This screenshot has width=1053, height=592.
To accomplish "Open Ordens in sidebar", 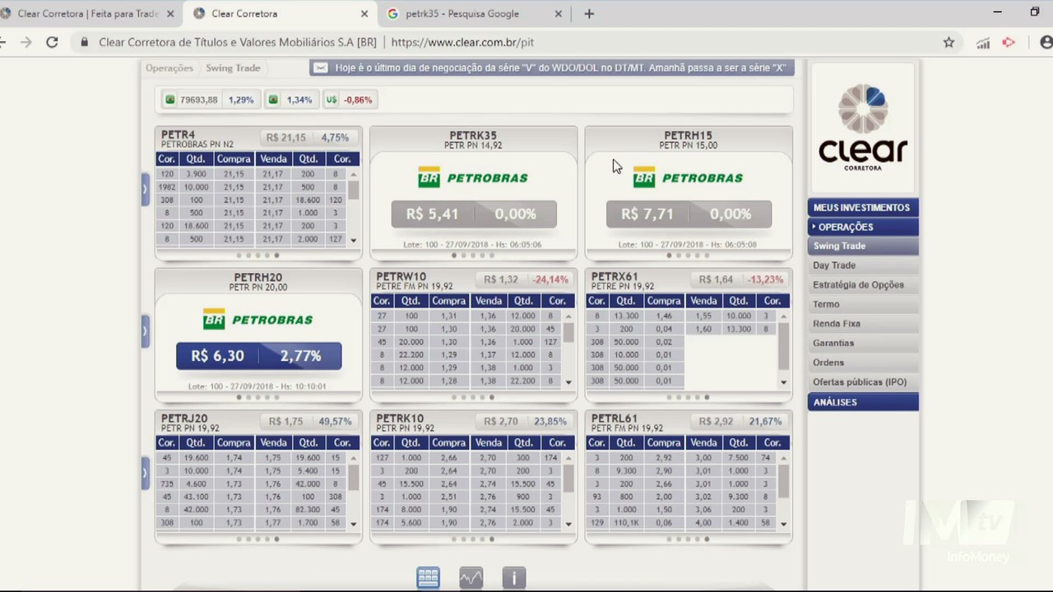I will point(862,363).
